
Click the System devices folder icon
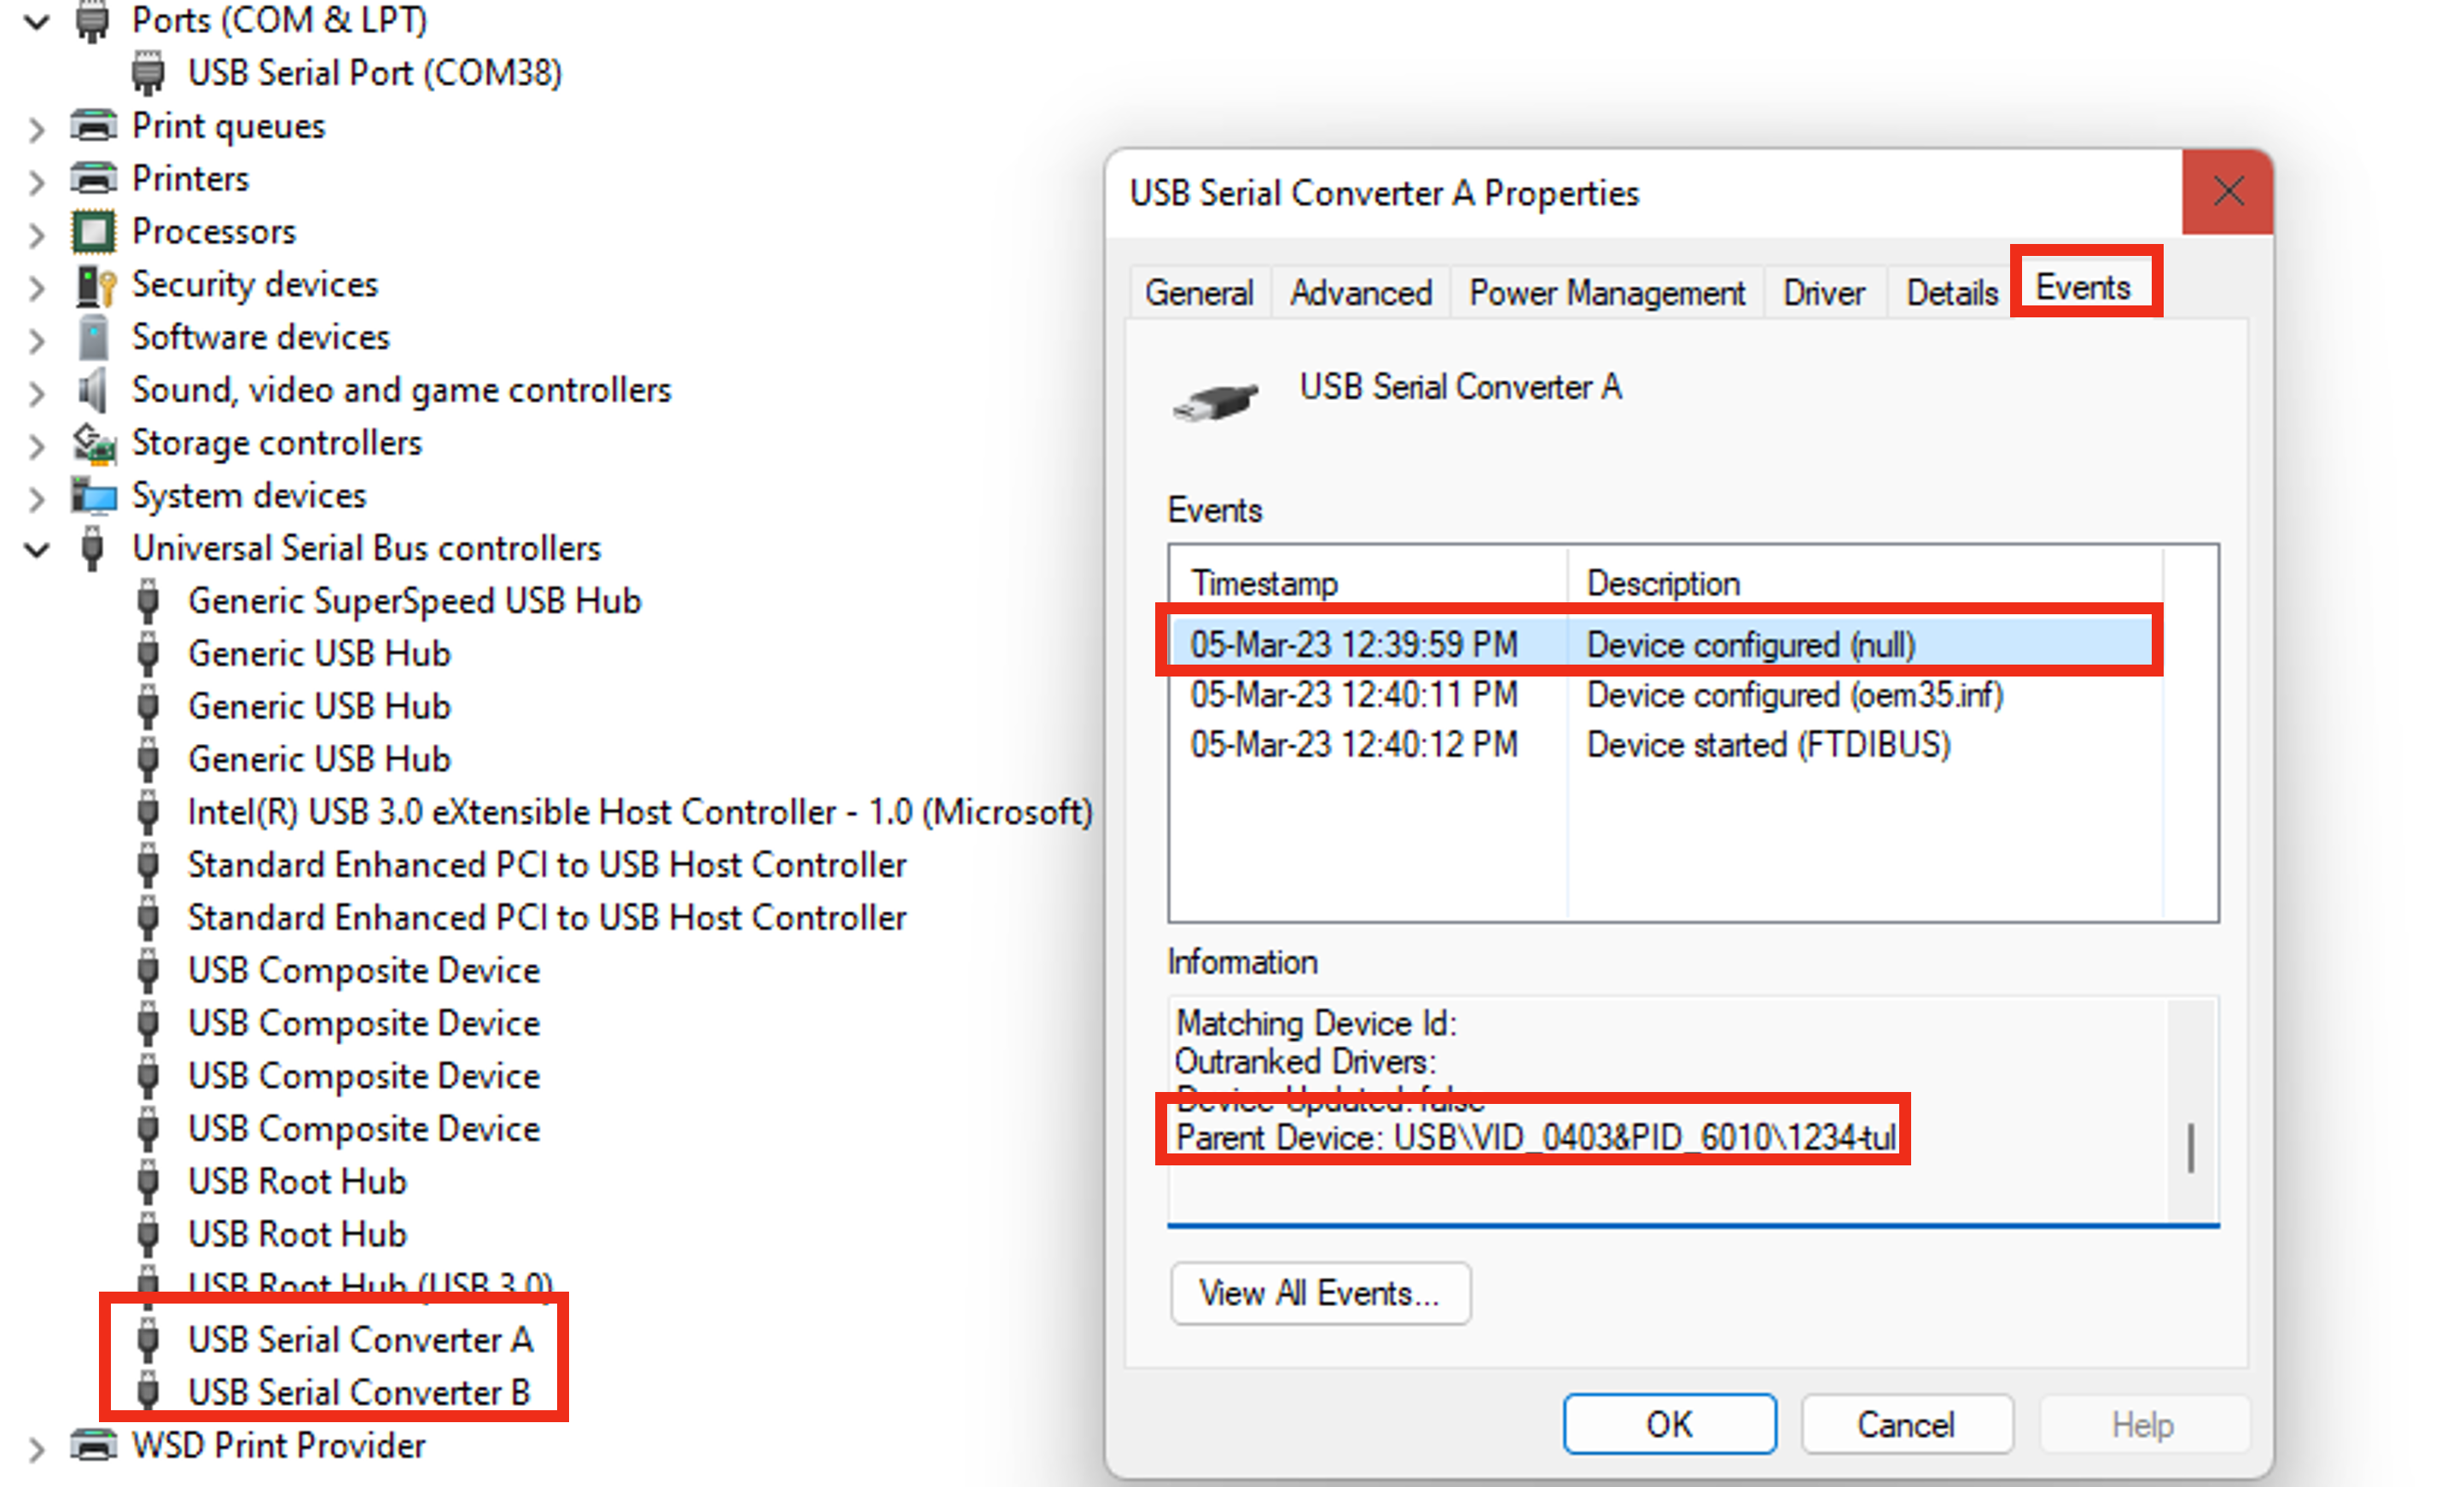click(x=94, y=497)
